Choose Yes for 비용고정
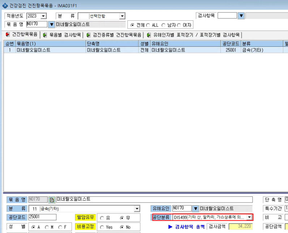Screen dimensions: 288x233 [x=102, y=227]
